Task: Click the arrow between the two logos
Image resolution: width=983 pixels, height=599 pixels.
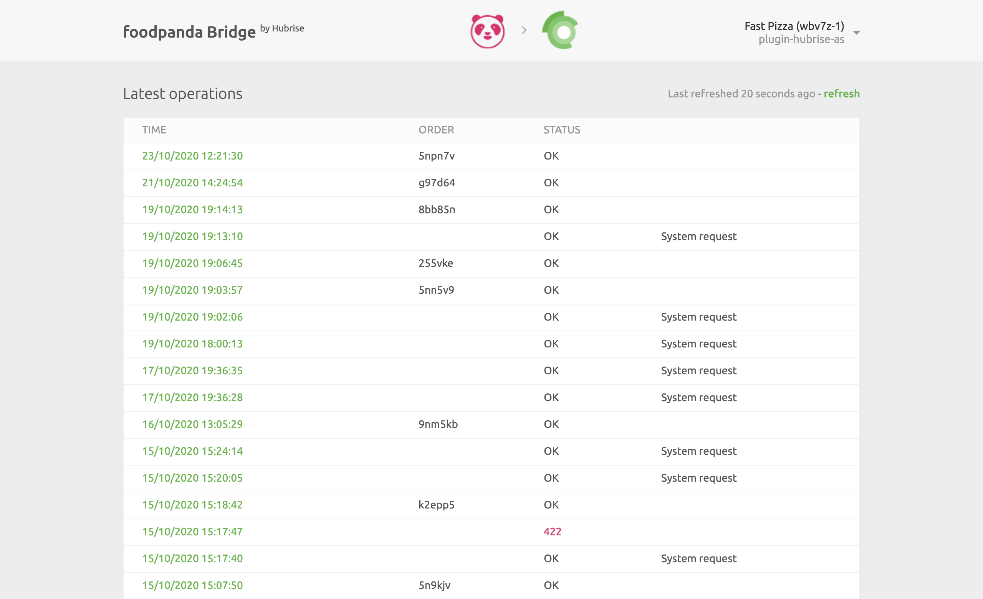Action: pos(524,30)
